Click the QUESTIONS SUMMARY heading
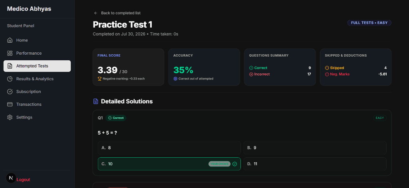Screen dimensions: 409x188 coord(269,55)
